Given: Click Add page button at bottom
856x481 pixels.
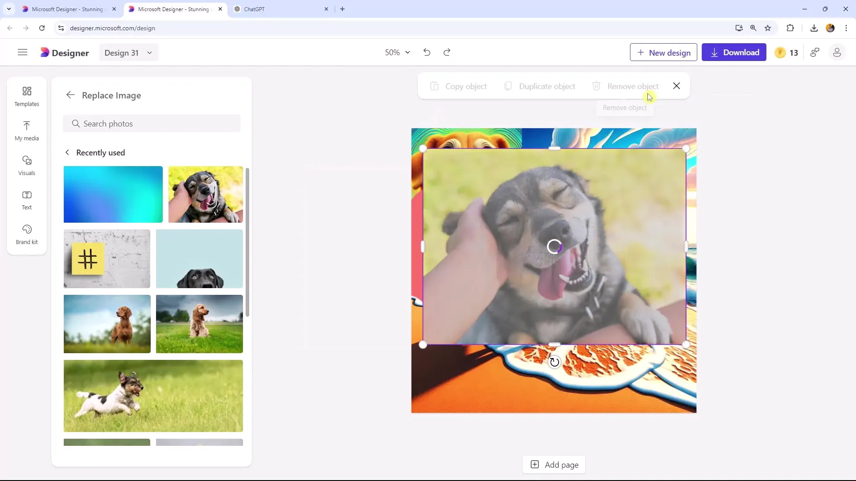Looking at the screenshot, I should (x=555, y=465).
